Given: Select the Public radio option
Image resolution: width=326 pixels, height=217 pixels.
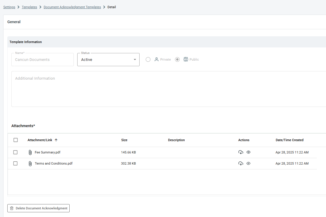Looking at the screenshot, I should [x=177, y=59].
